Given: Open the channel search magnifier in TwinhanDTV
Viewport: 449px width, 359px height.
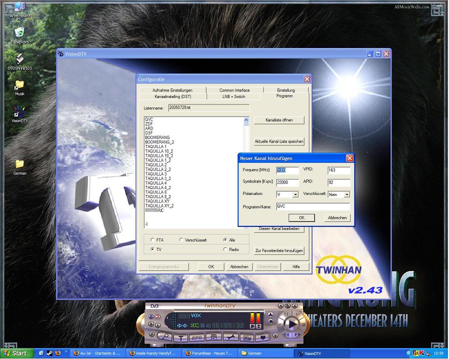Looking at the screenshot, I should pos(164,336).
